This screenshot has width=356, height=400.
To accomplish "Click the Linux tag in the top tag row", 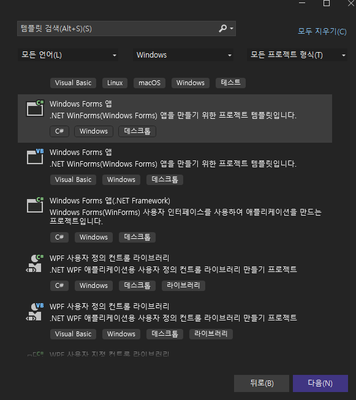I will (115, 83).
